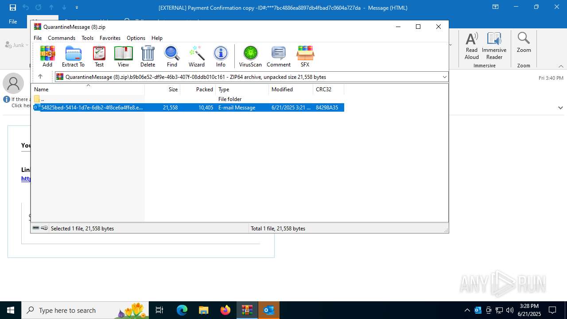The image size is (567, 319).
Task: Show hidden system tray icons
Action: (467, 310)
